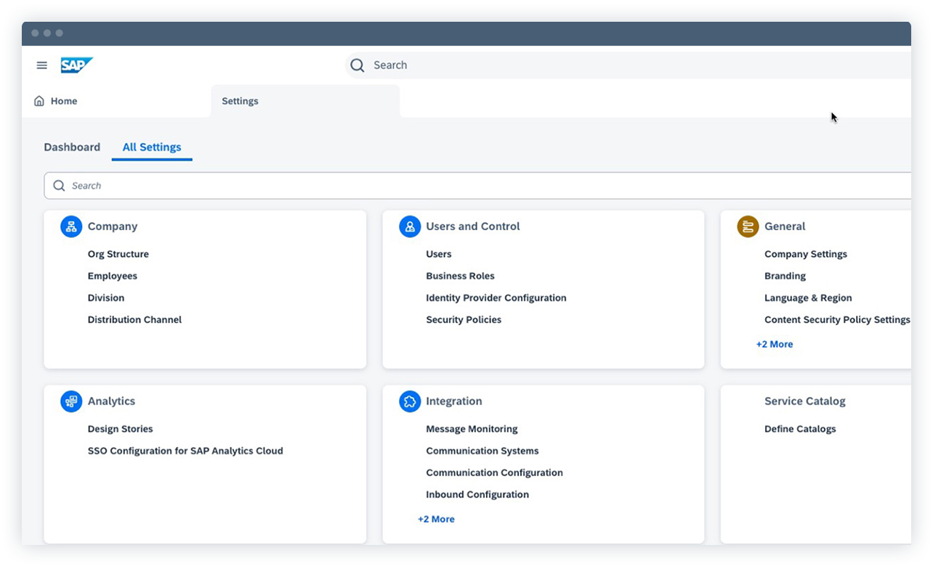Image resolution: width=933 pixels, height=566 pixels.
Task: Switch to the Dashboard tab
Action: (x=72, y=147)
